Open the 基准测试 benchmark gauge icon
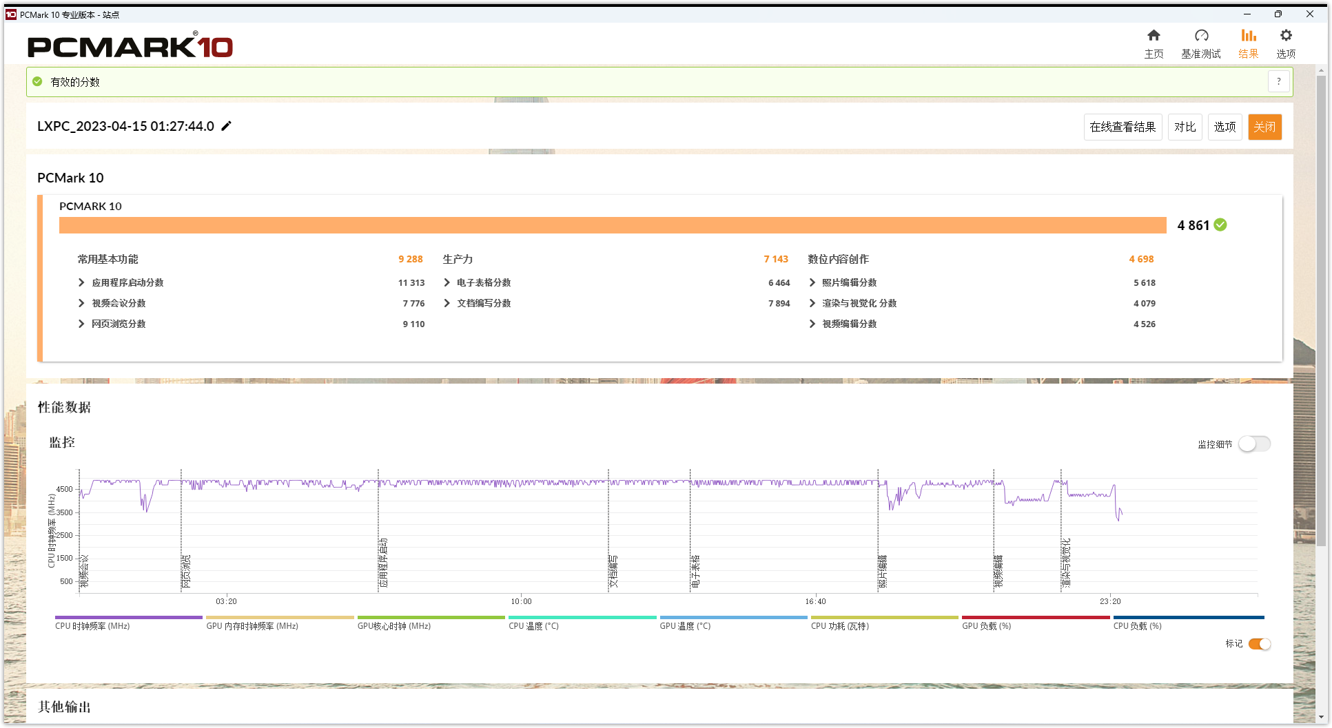 pyautogui.click(x=1201, y=43)
